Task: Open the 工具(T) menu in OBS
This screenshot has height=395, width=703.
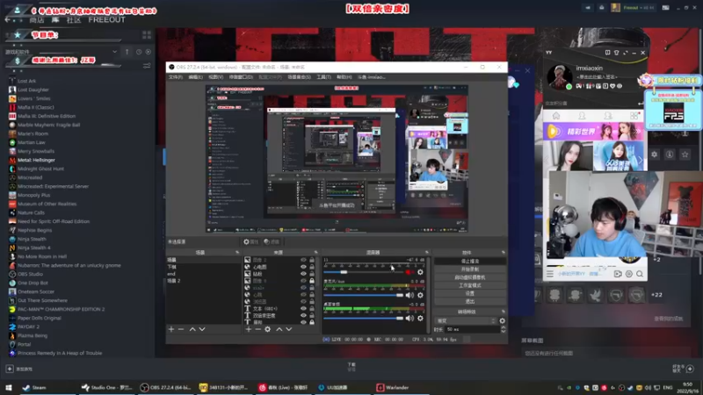Action: (323, 77)
